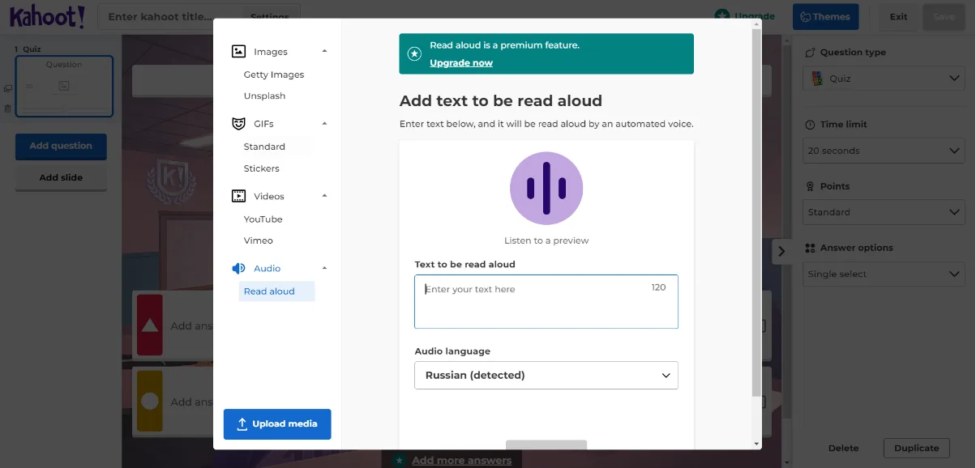Choose Standard GIFs option
Screen dimensions: 976x468
tap(264, 147)
